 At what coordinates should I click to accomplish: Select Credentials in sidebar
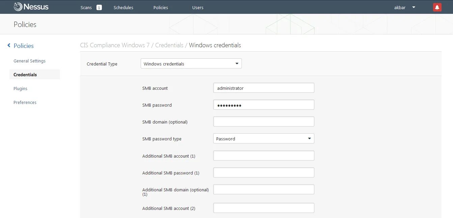pos(34,75)
